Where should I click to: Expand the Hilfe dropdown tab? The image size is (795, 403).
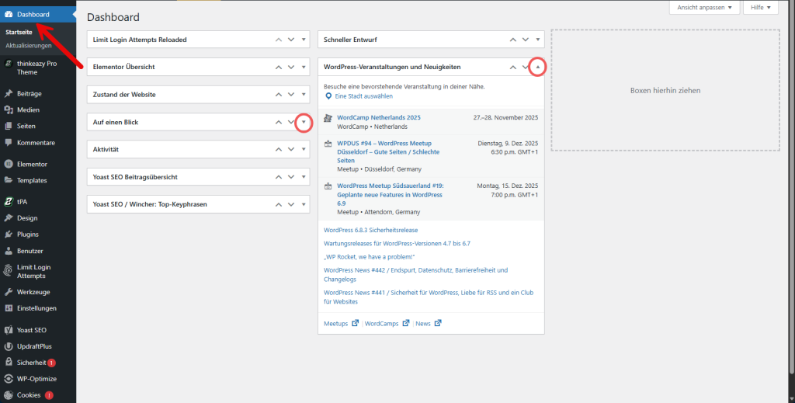point(760,7)
